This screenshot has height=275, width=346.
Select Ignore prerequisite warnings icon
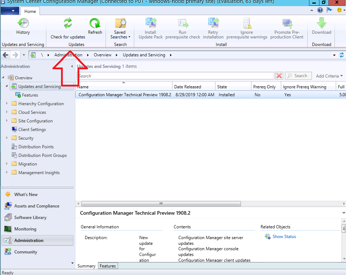click(x=247, y=23)
